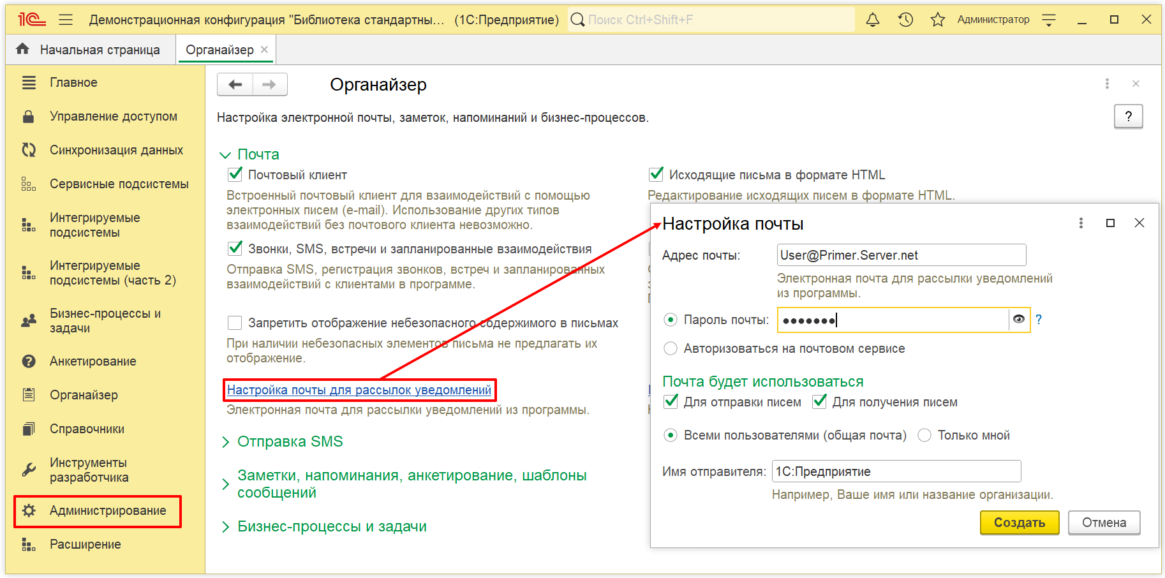1165x578 pixels.
Task: Open more actions in Настройка почты dialog
Action: click(1081, 223)
